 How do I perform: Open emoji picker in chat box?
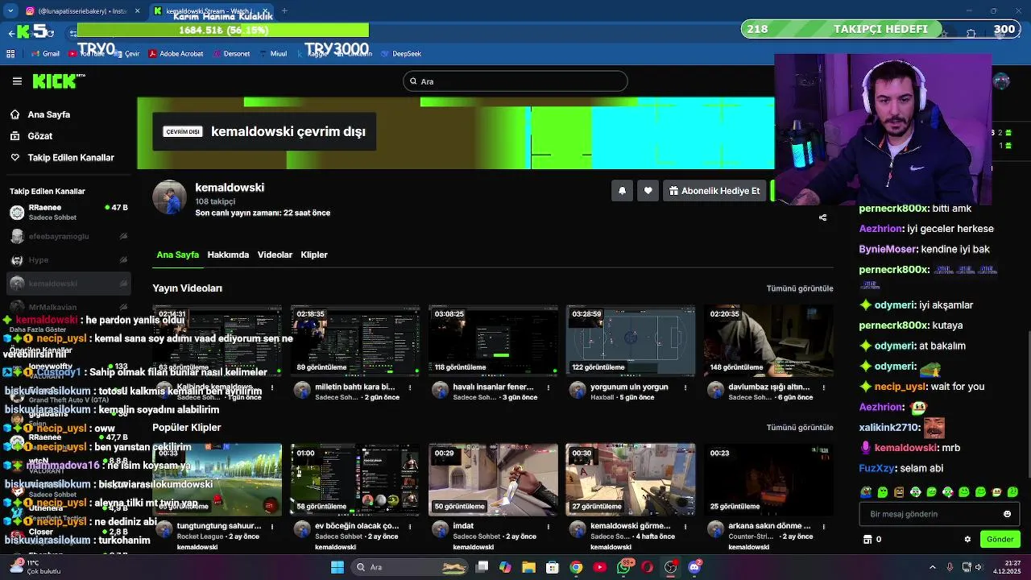pyautogui.click(x=1007, y=514)
